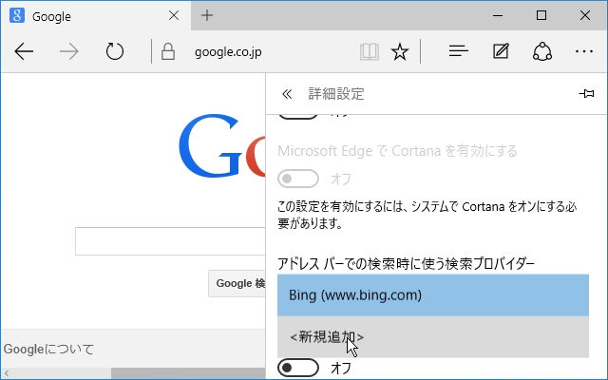Close the Google tab
Image resolution: width=608 pixels, height=380 pixels.
tap(174, 16)
